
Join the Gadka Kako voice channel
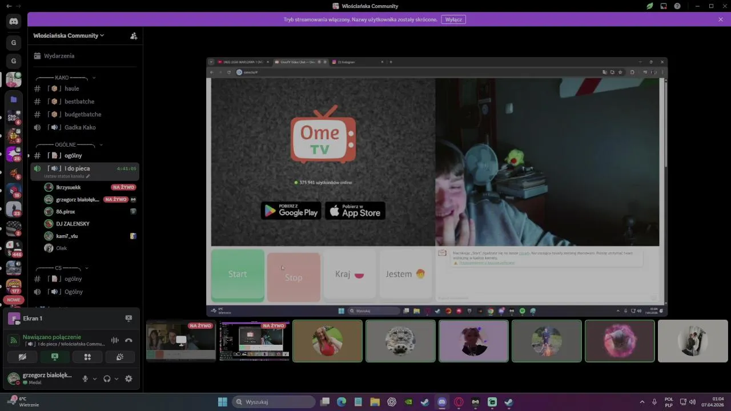coord(85,127)
